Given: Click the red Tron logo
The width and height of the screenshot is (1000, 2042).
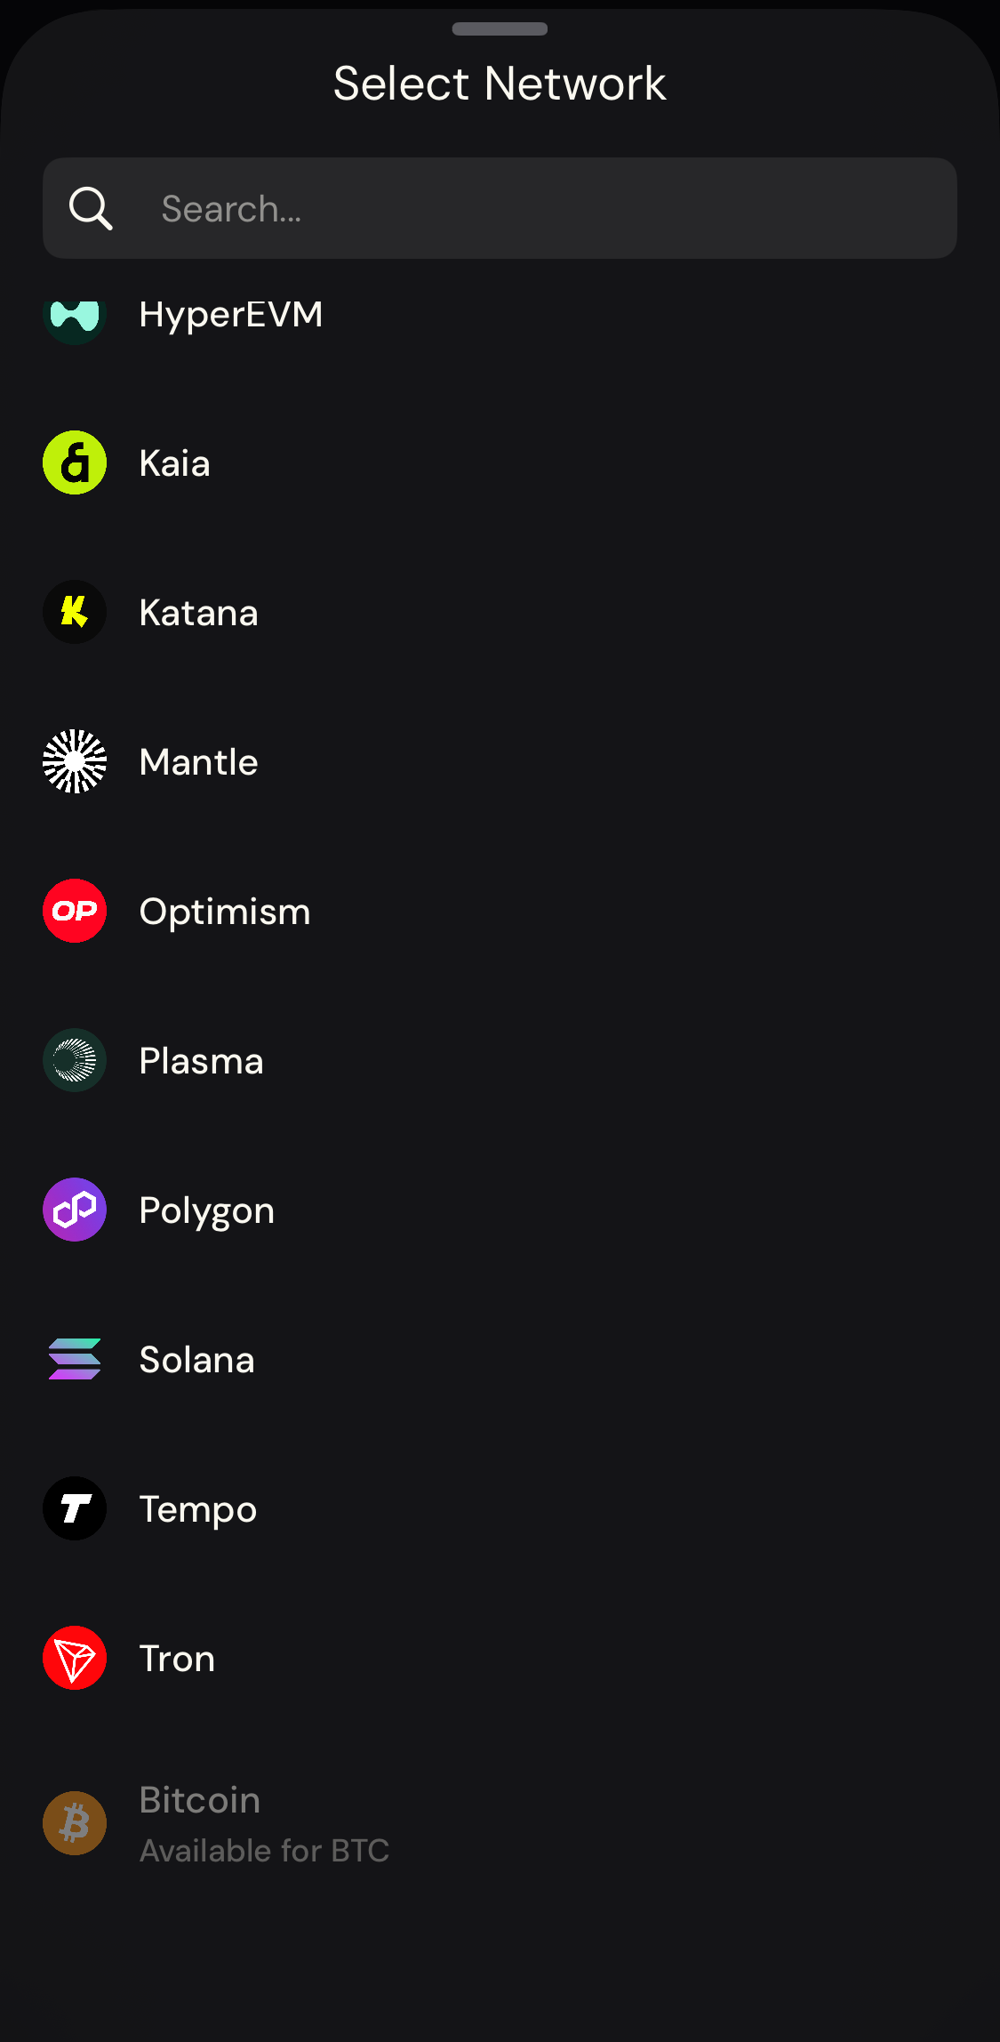Looking at the screenshot, I should [75, 1658].
